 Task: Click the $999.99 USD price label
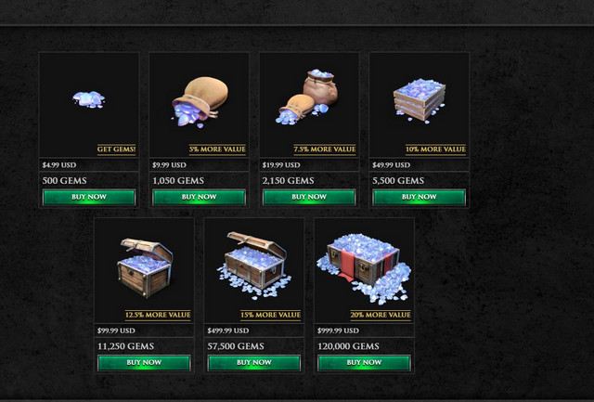338,331
